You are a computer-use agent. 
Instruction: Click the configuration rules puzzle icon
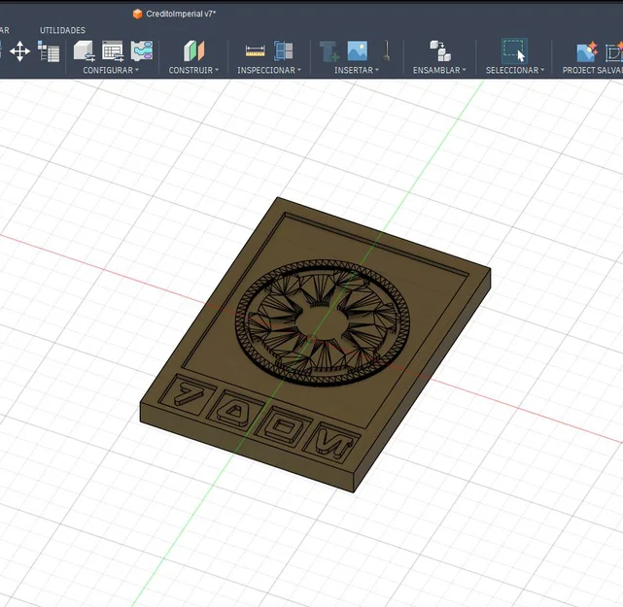click(142, 51)
